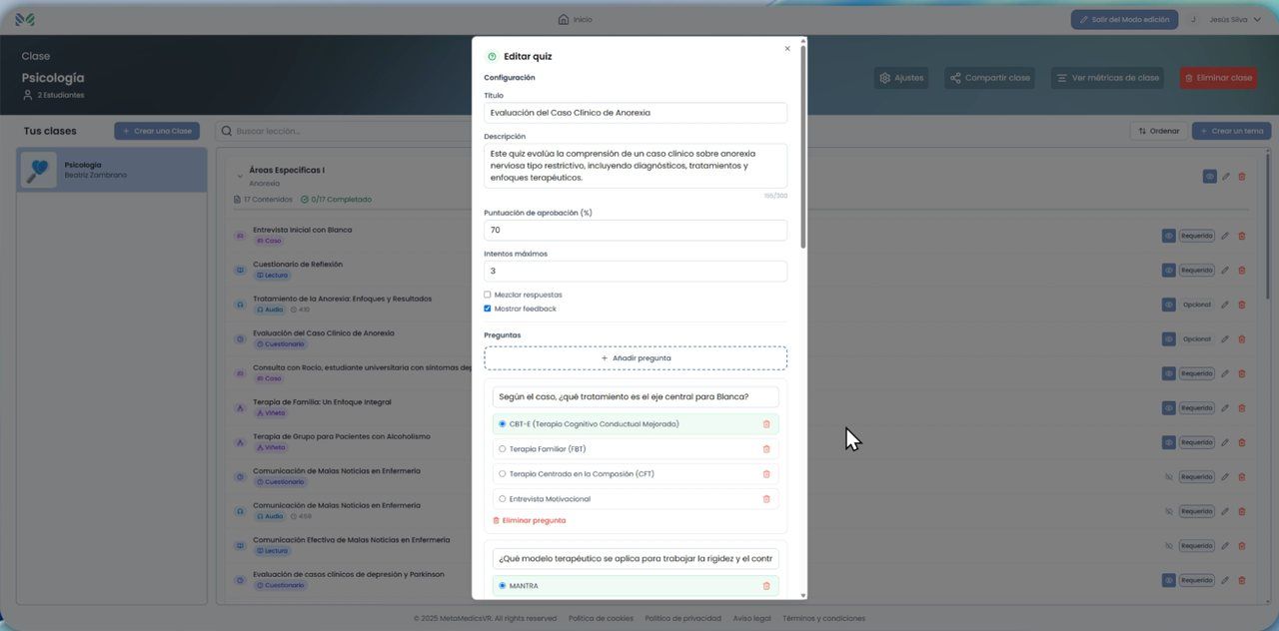Toggle visibility of Entrevista inicial con Blanca

(1168, 236)
